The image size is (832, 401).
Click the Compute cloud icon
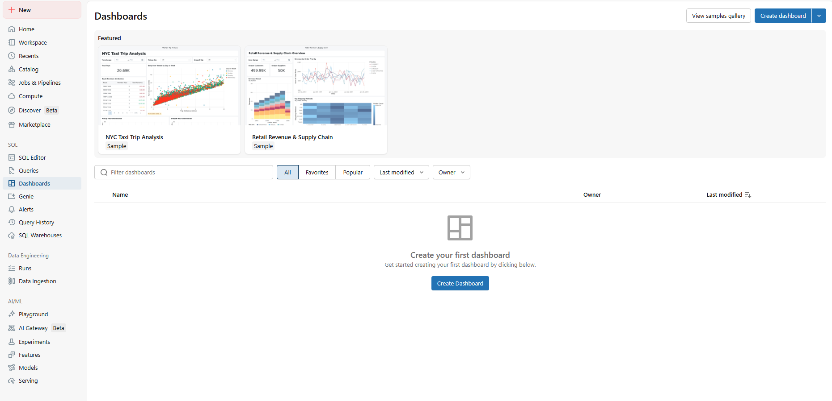tap(12, 96)
